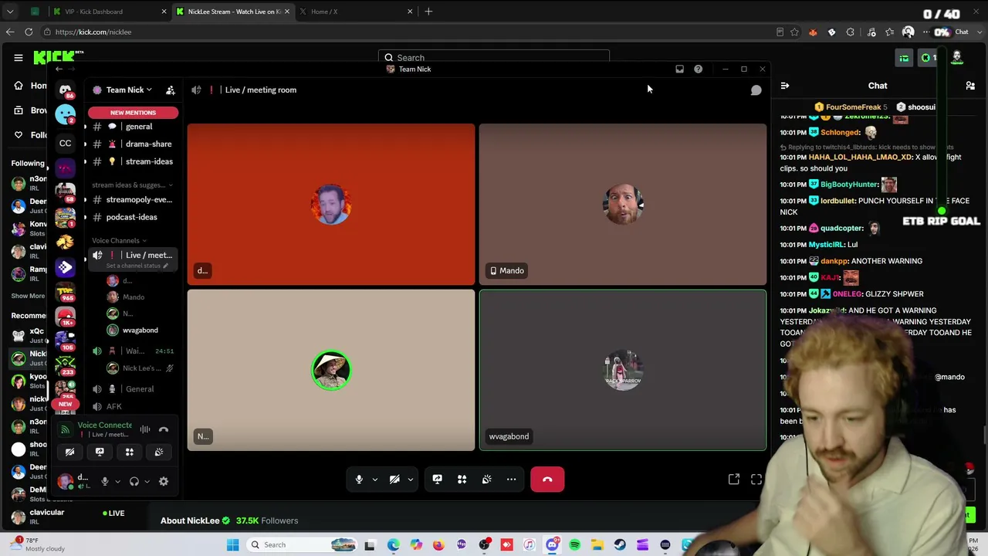Select the NickLee Stream browser tab
The width and height of the screenshot is (988, 556).
[x=232, y=12]
